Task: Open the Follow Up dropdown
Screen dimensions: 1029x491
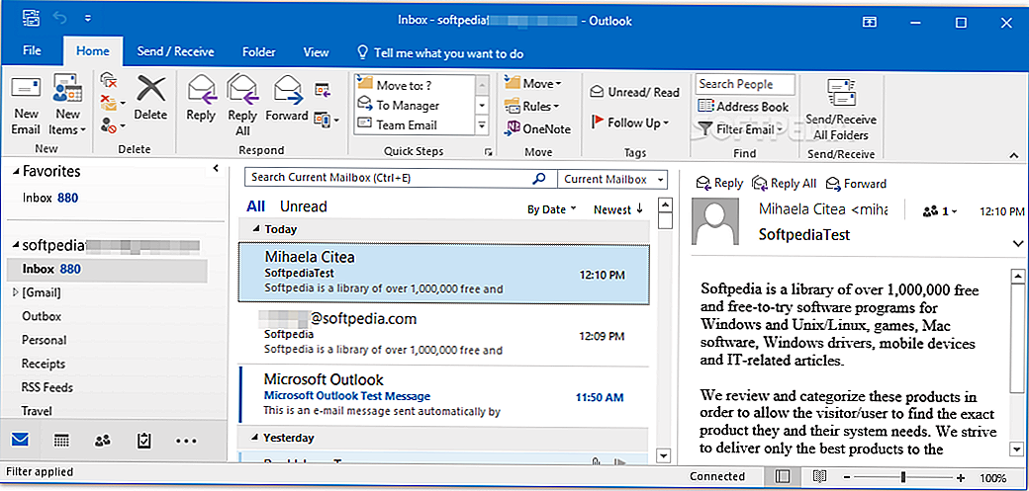Action: click(630, 123)
